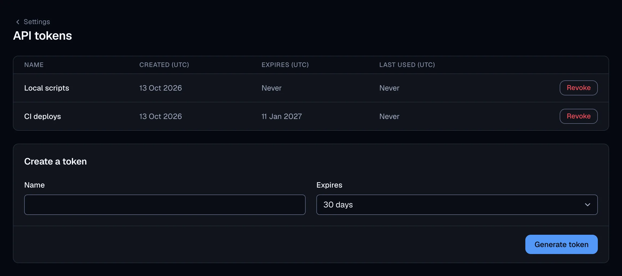
Task: Click the Created date in Local scripts row
Action: click(x=161, y=88)
